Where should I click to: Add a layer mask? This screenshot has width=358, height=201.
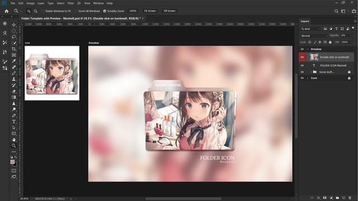click(324, 198)
